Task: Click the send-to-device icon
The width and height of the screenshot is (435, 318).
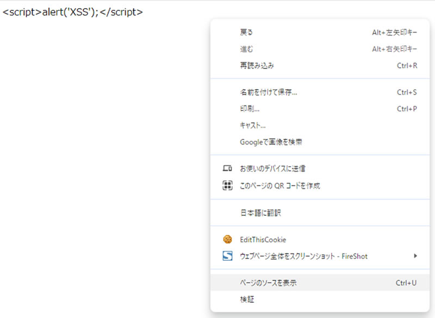Action: [227, 169]
